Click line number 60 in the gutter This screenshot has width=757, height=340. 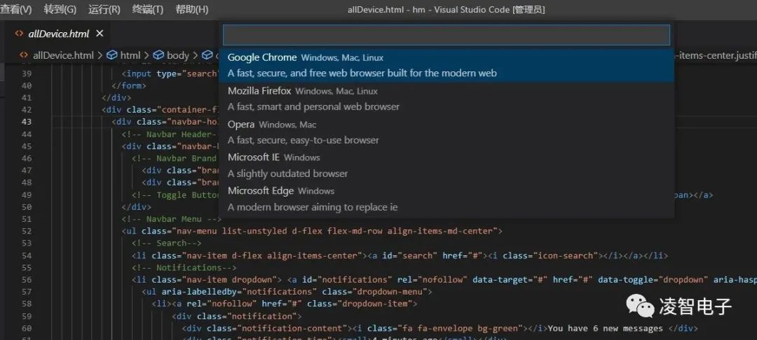pos(27,328)
